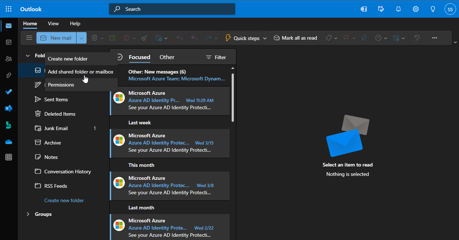Click the message list vertical scrollbar
Image resolution: width=459 pixels, height=240 pixels.
233,97
